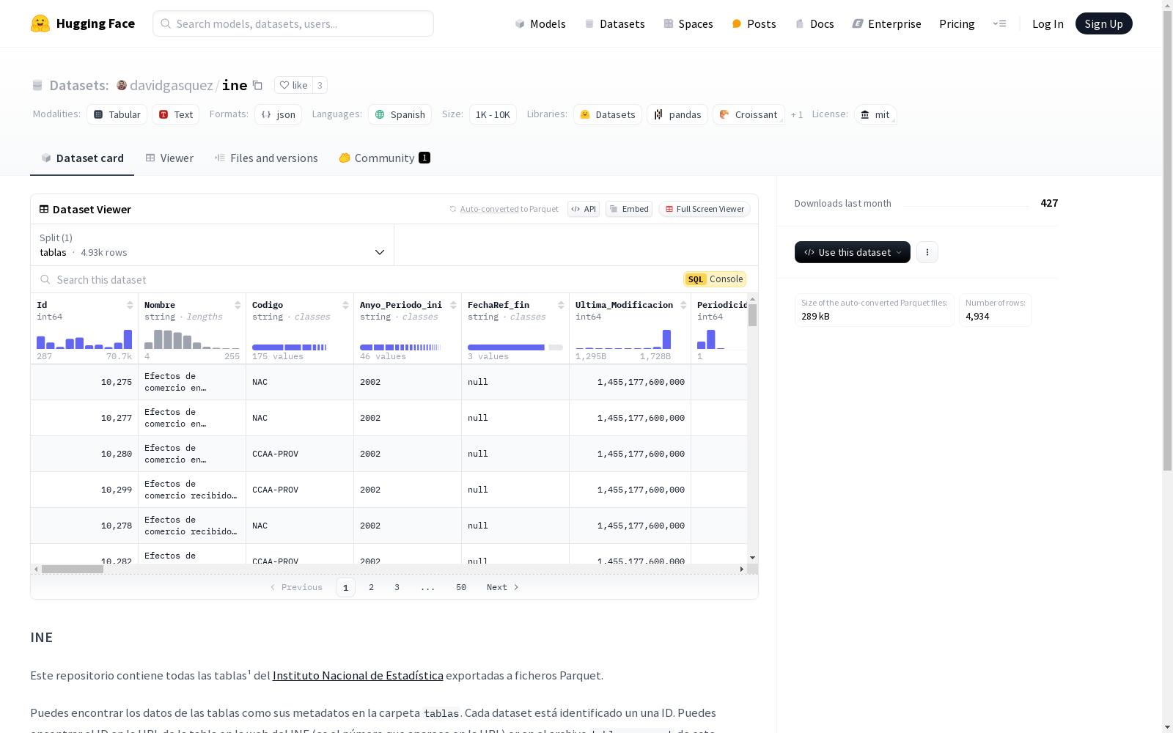Click the heart like button
1173x733 pixels.
[x=293, y=85]
